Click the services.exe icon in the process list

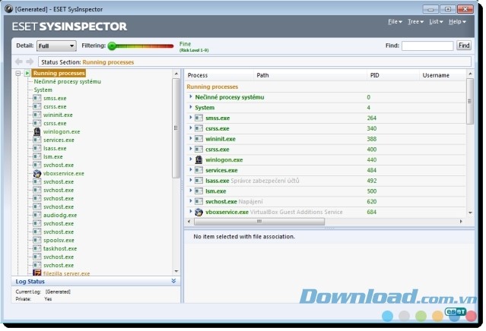[x=199, y=170]
